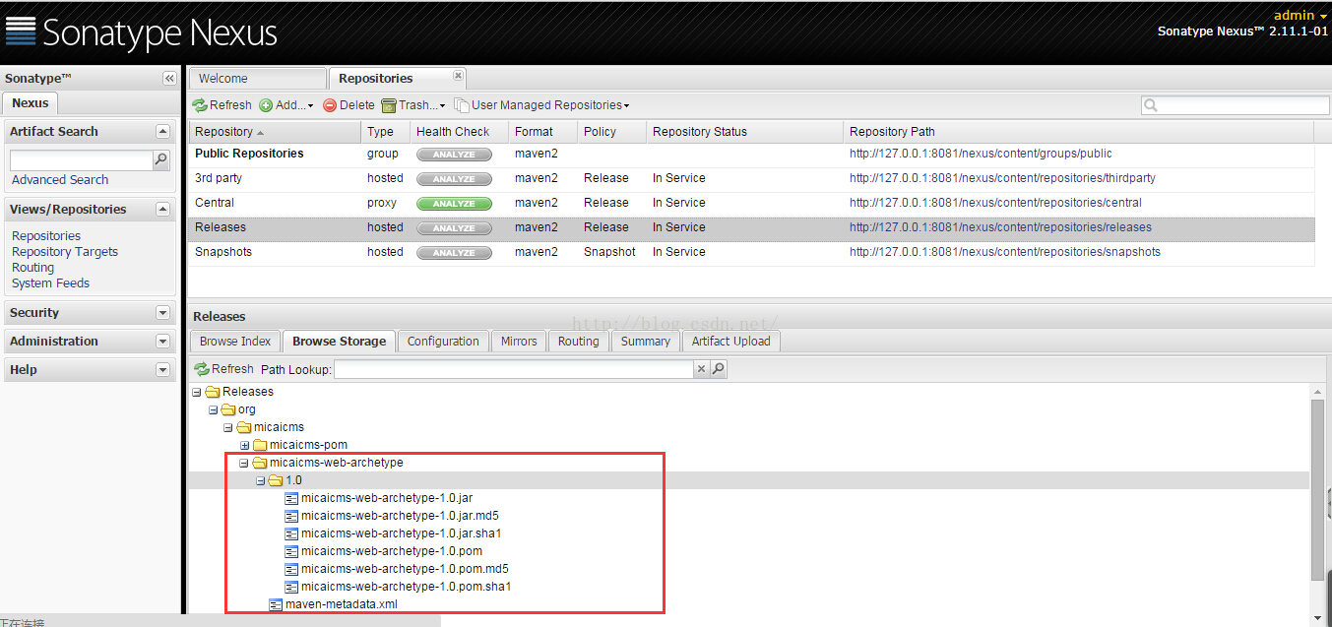Close the Repositories tab
Image resolution: width=1332 pixels, height=627 pixels.
point(458,76)
